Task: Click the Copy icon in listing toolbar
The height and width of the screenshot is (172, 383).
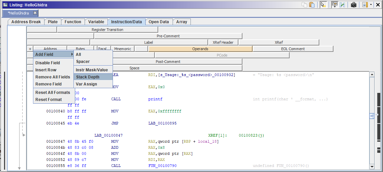Action: [304, 5]
